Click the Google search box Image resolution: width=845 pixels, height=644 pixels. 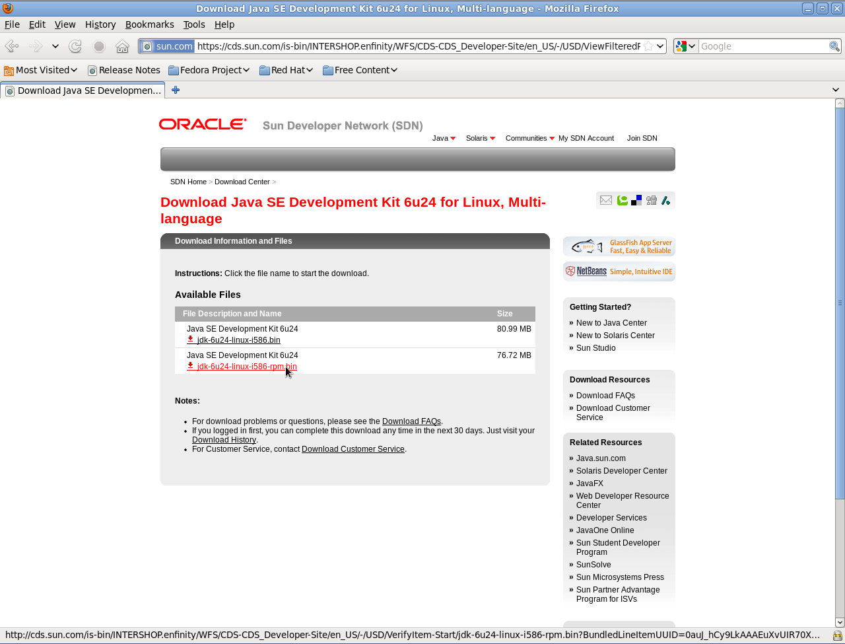pos(763,46)
